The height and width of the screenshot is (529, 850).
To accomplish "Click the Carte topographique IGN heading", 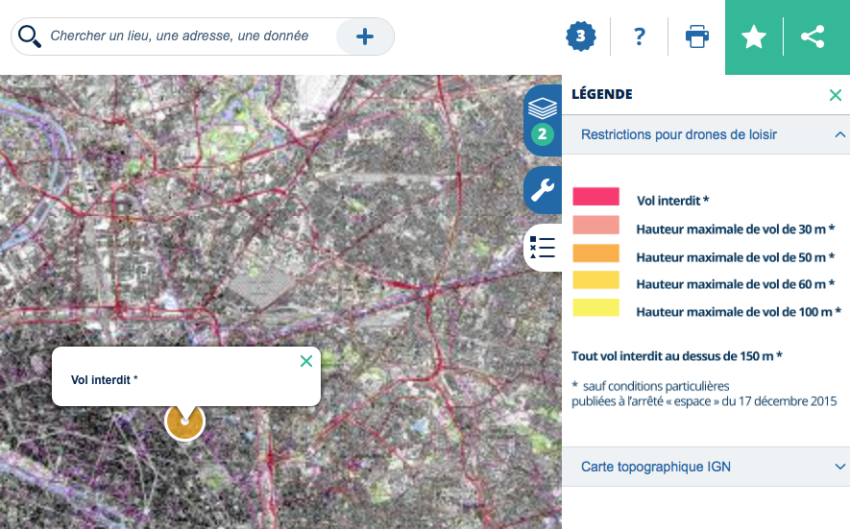I will pyautogui.click(x=655, y=467).
